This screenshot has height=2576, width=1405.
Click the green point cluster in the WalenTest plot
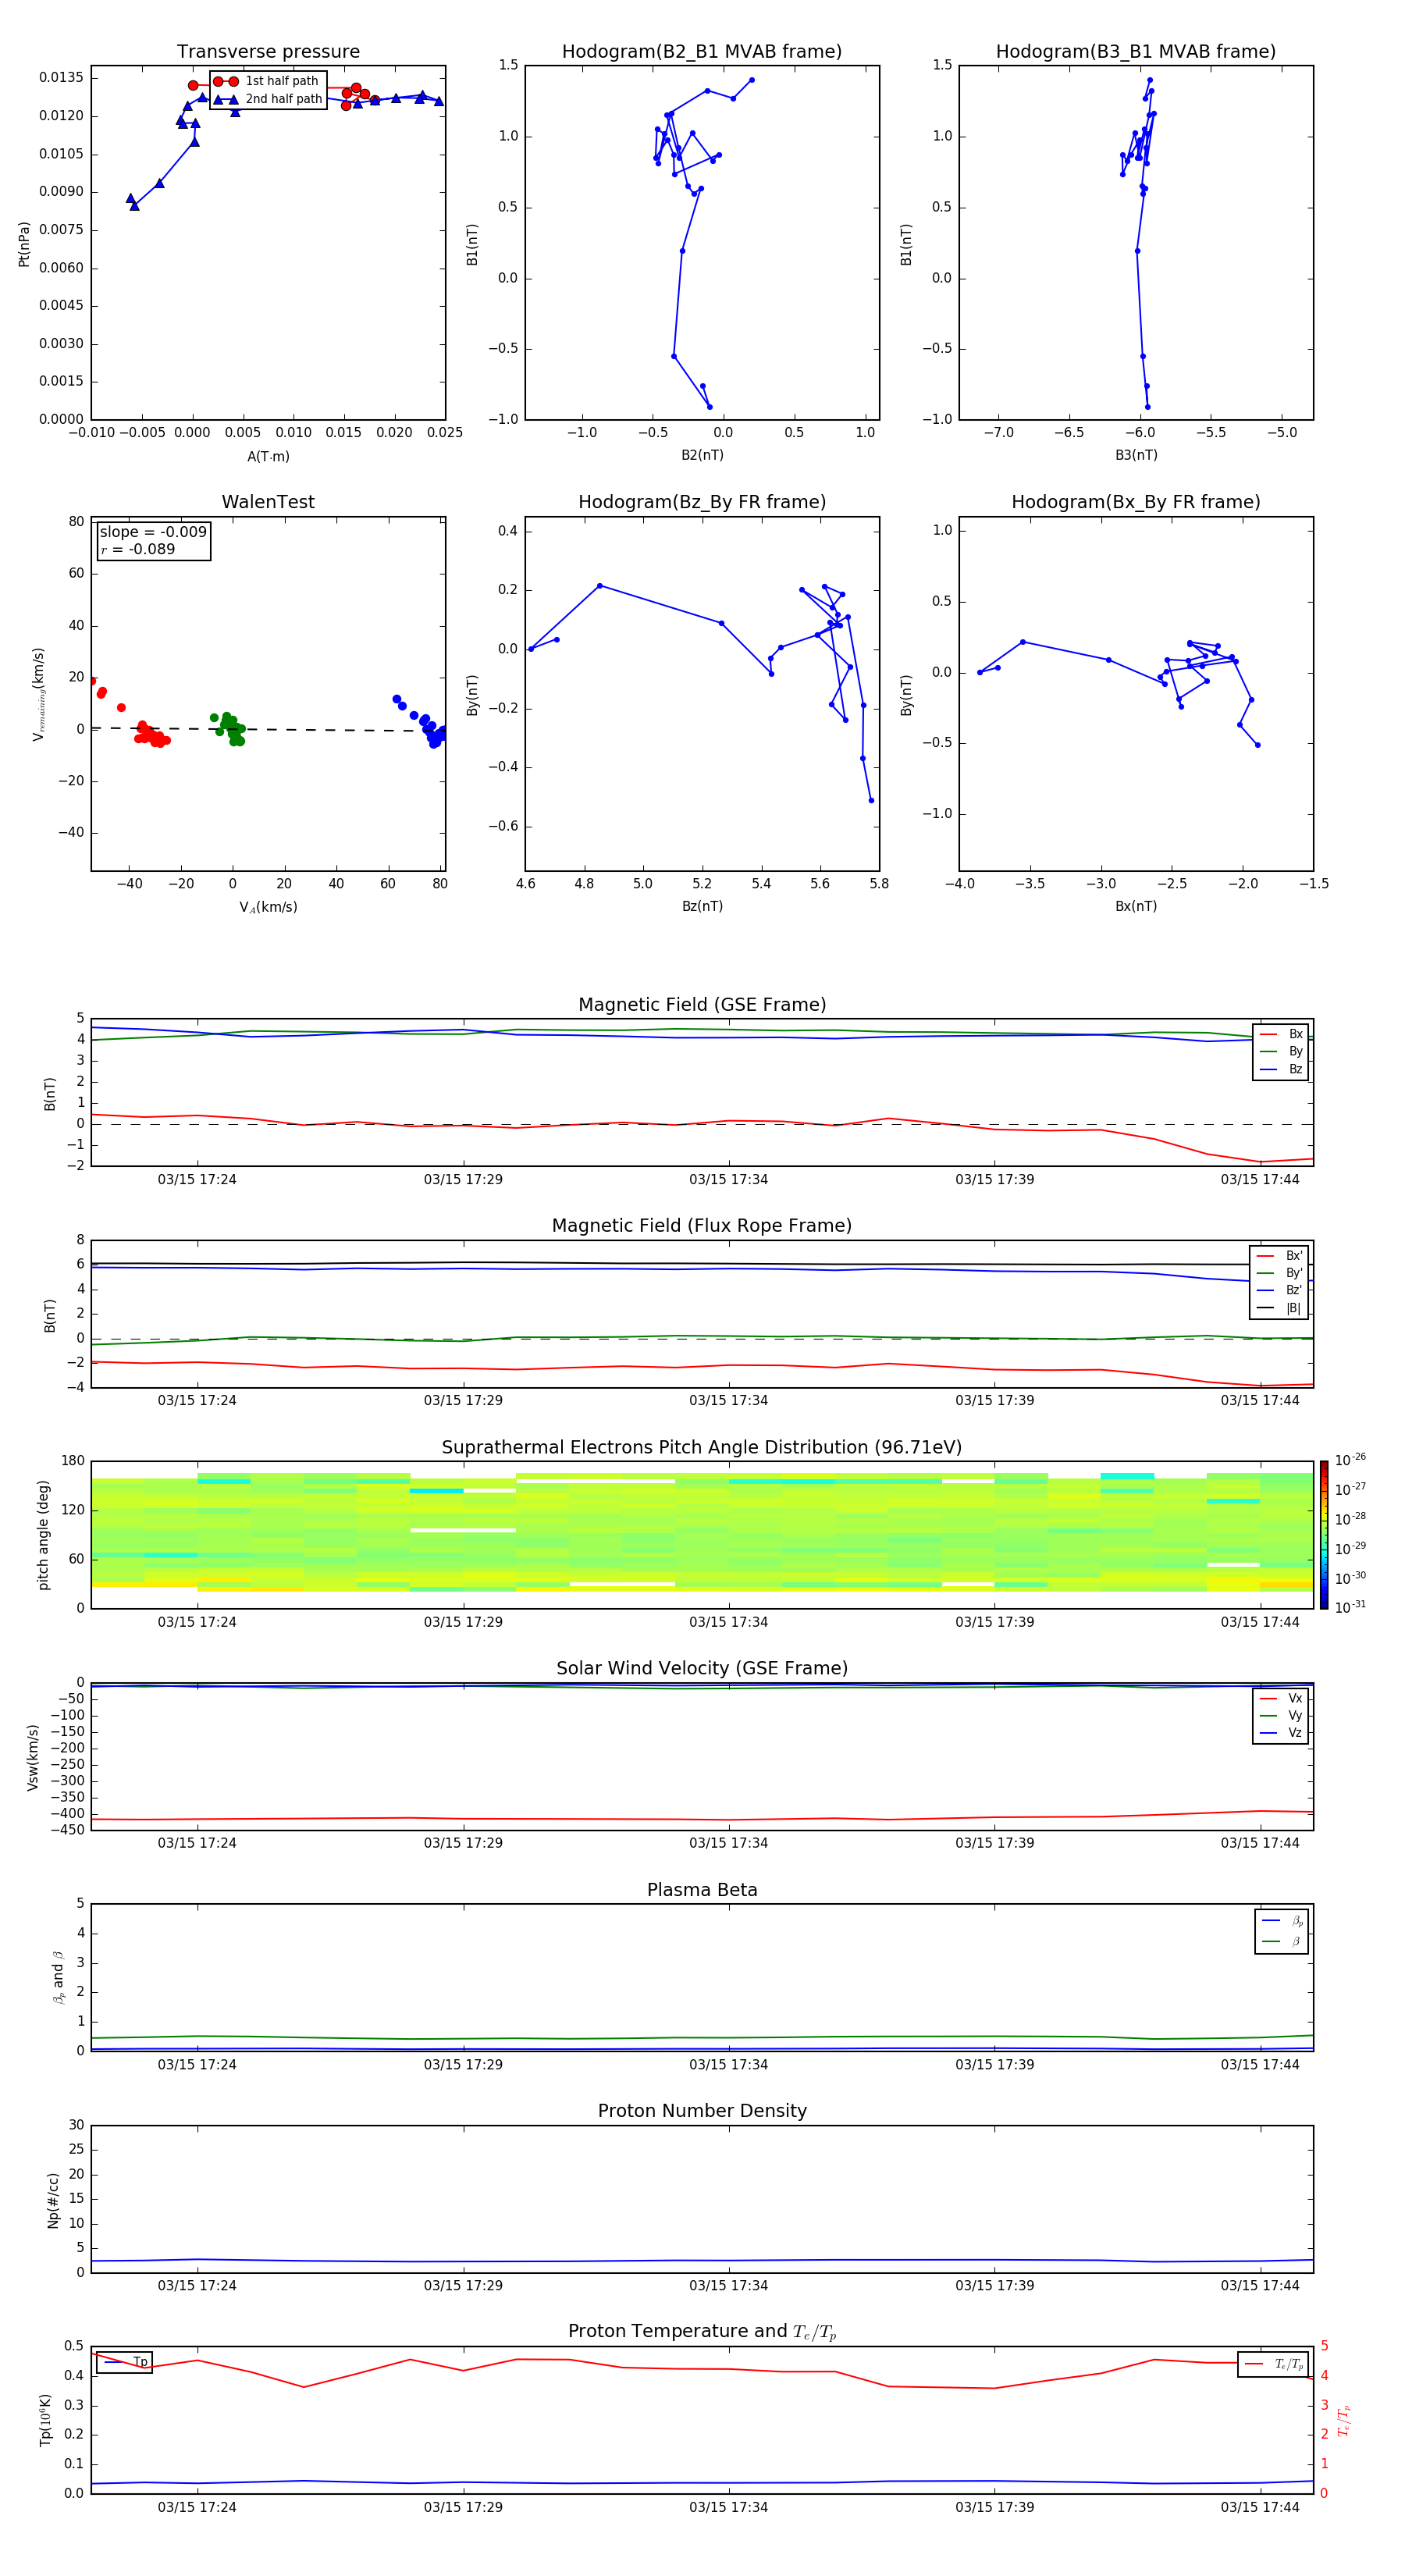coord(229,728)
